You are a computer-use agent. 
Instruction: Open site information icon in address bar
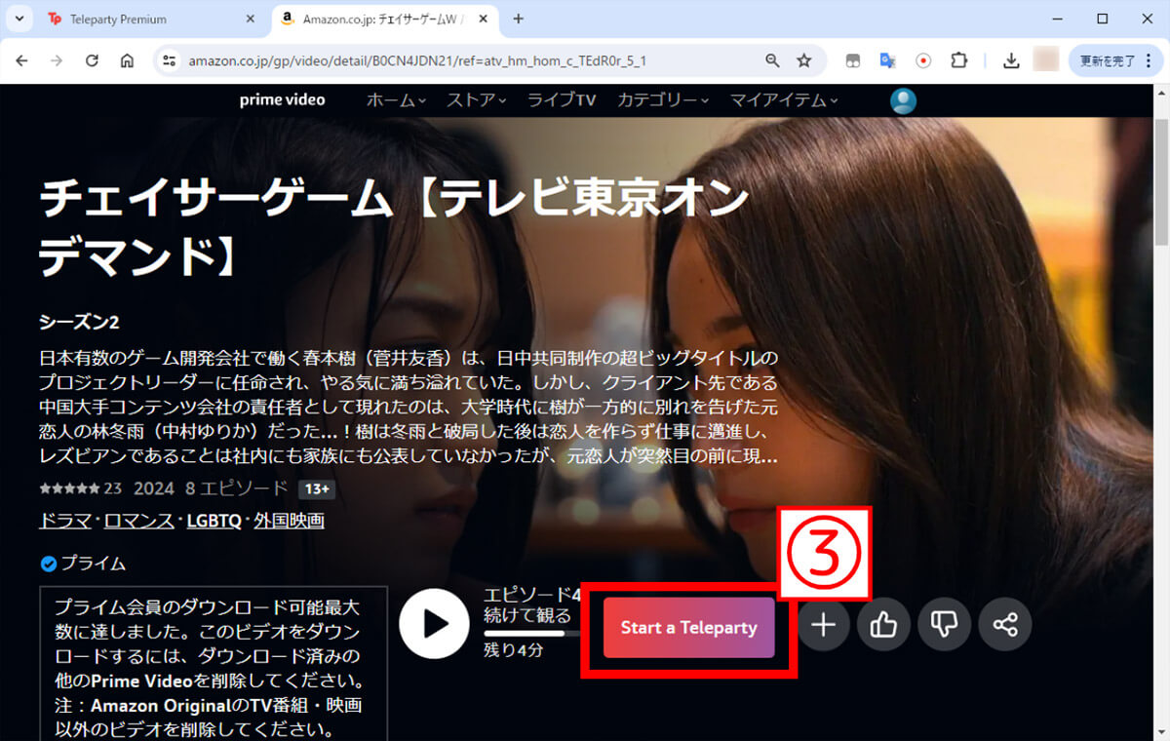pyautogui.click(x=170, y=60)
